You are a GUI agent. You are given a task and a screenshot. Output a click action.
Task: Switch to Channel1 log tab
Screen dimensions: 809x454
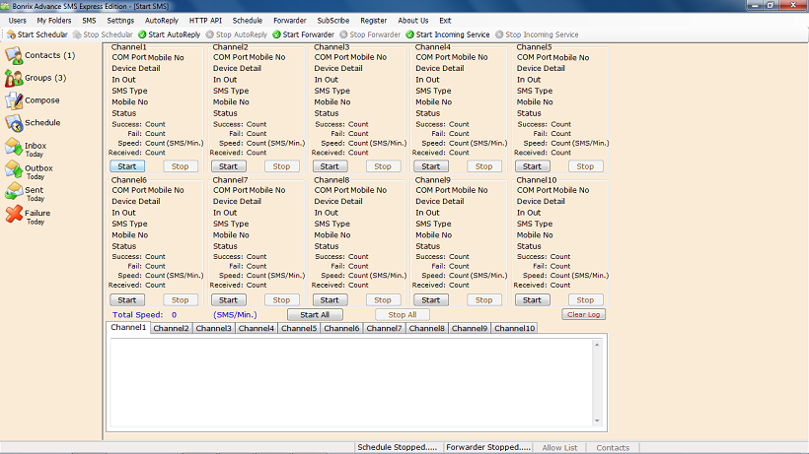[x=128, y=327]
